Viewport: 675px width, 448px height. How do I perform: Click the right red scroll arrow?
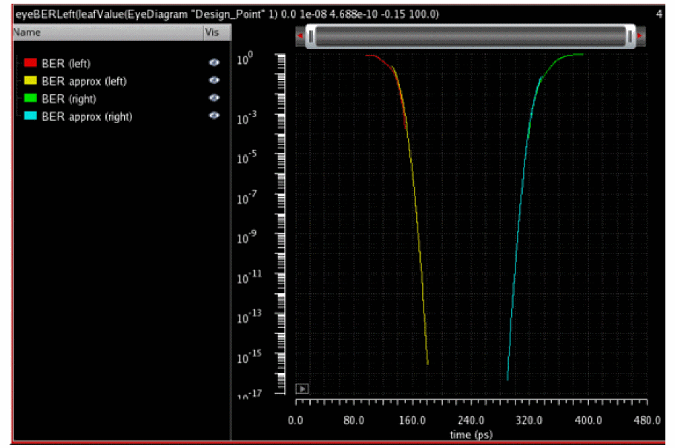pos(639,36)
